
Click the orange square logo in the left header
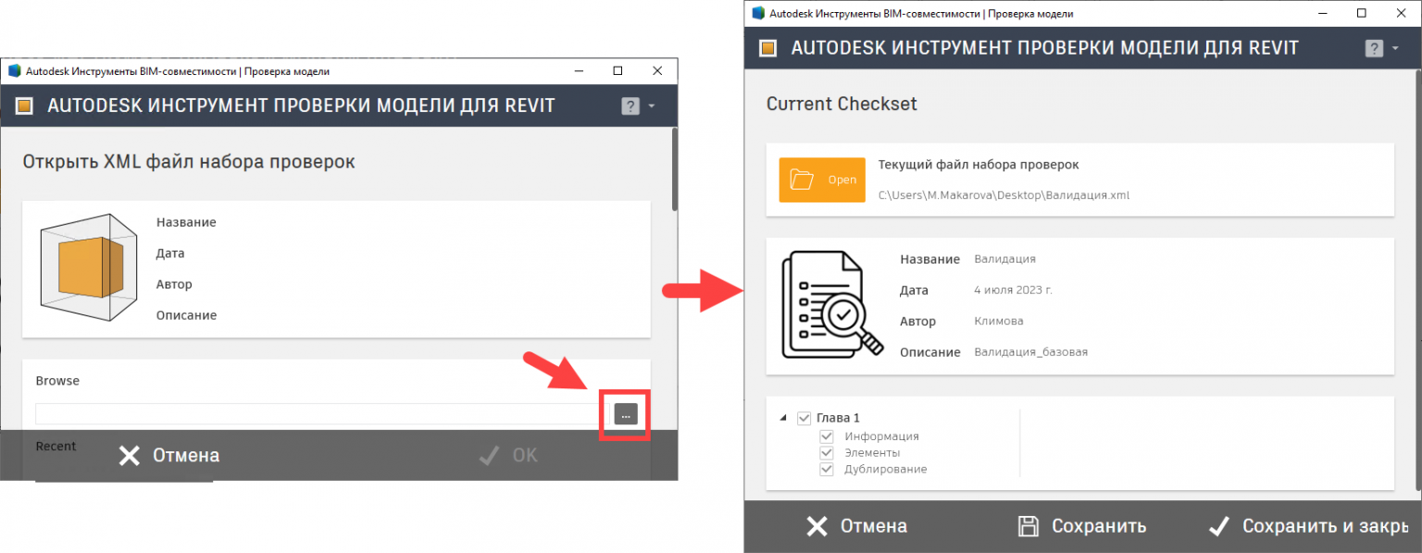click(x=24, y=105)
